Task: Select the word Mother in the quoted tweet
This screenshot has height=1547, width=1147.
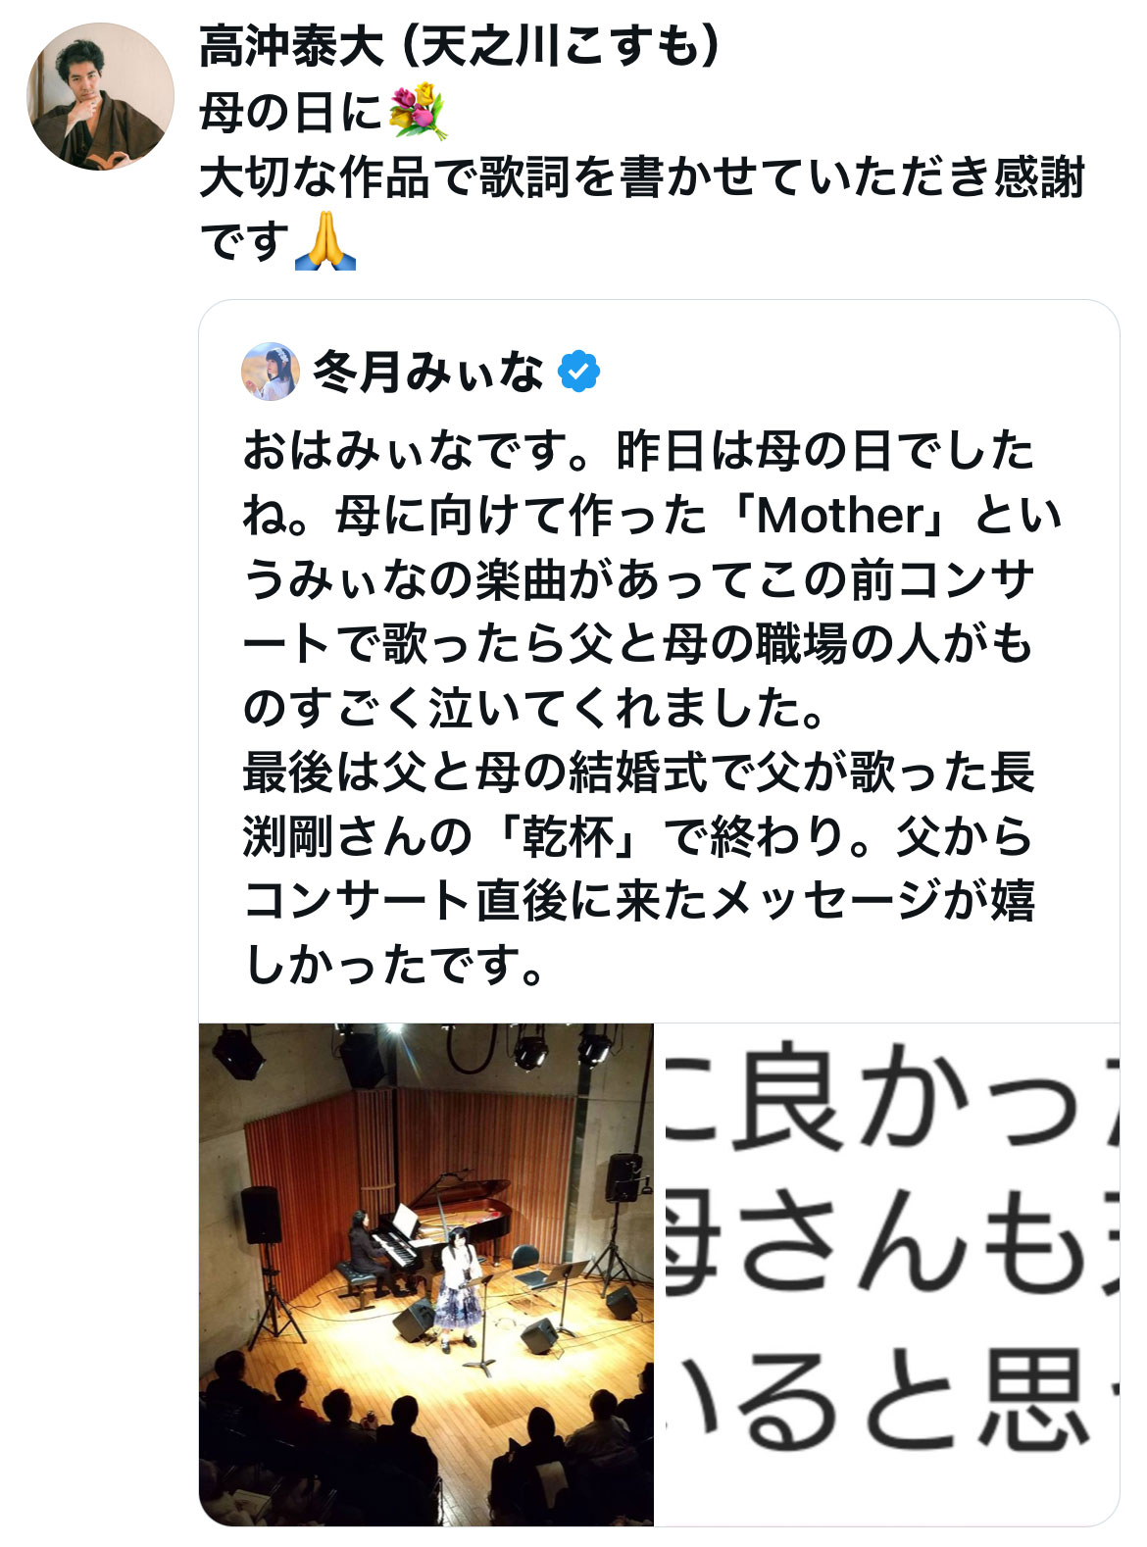Action: (x=841, y=516)
